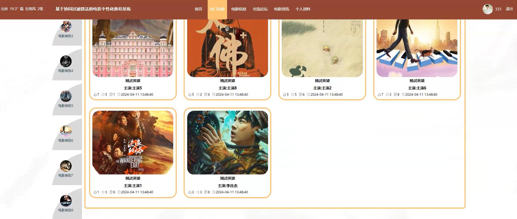The width and height of the screenshot is (517, 219).
Task: Click thumbs-up icon on 主演:主演5 card
Action: [95, 95]
